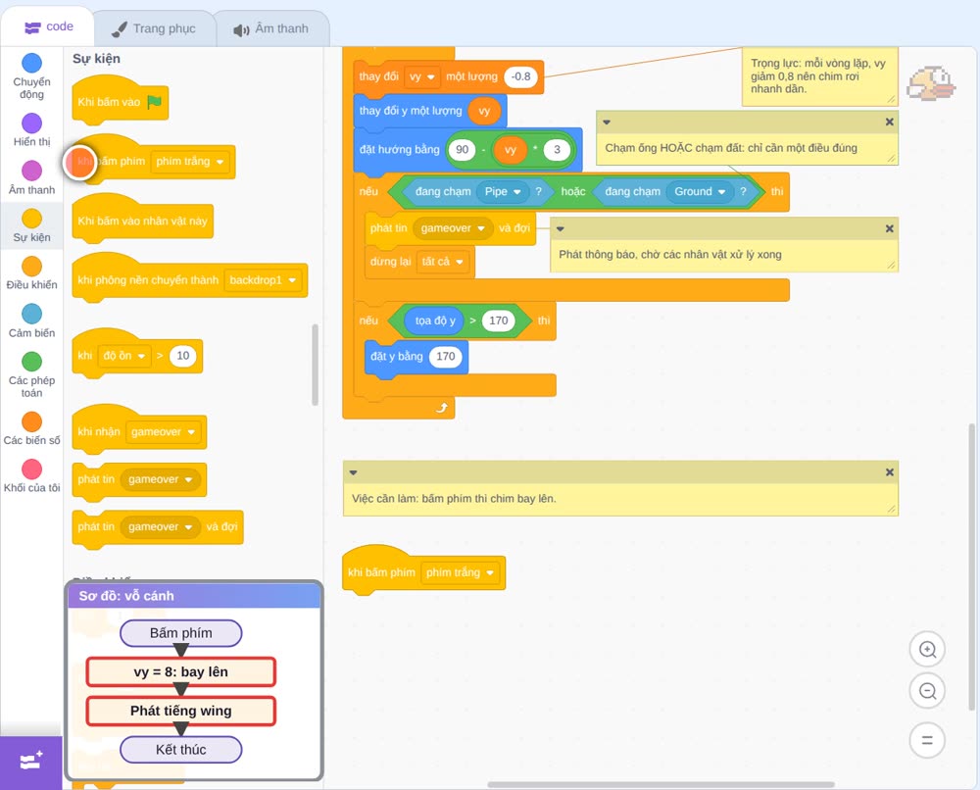Screen dimensions: 980x790
Task: Open the Ground dropdown in the touching block
Action: (700, 192)
